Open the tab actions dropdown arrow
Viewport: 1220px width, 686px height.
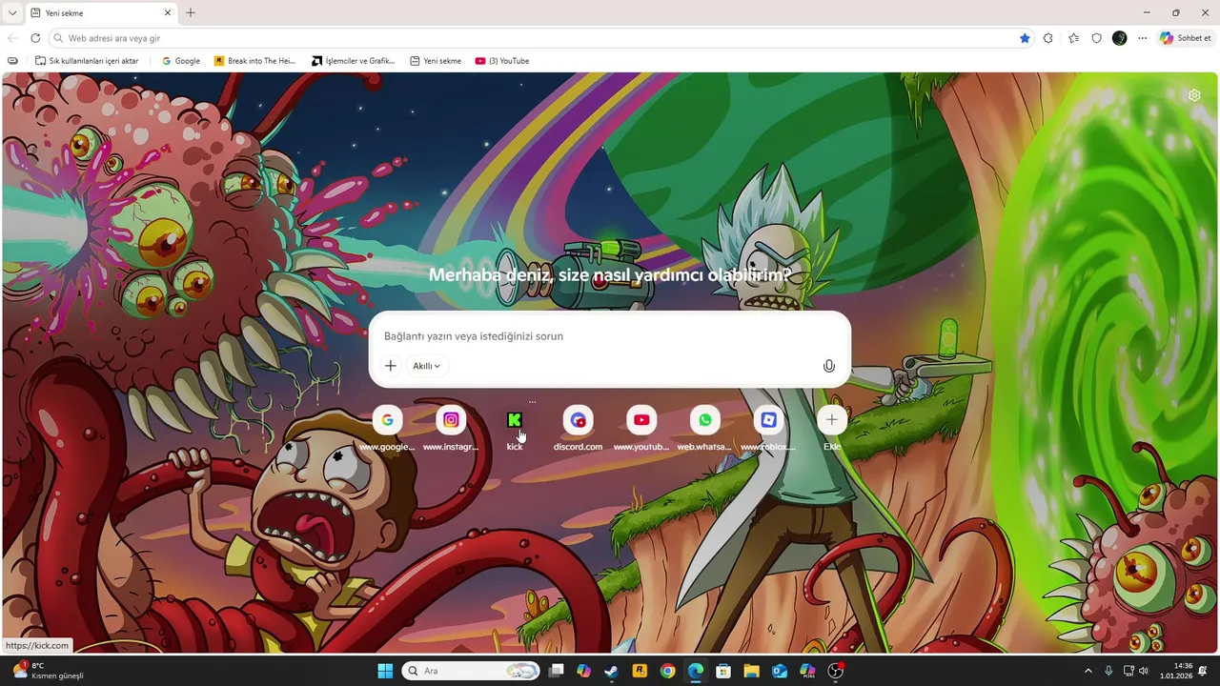click(x=12, y=13)
